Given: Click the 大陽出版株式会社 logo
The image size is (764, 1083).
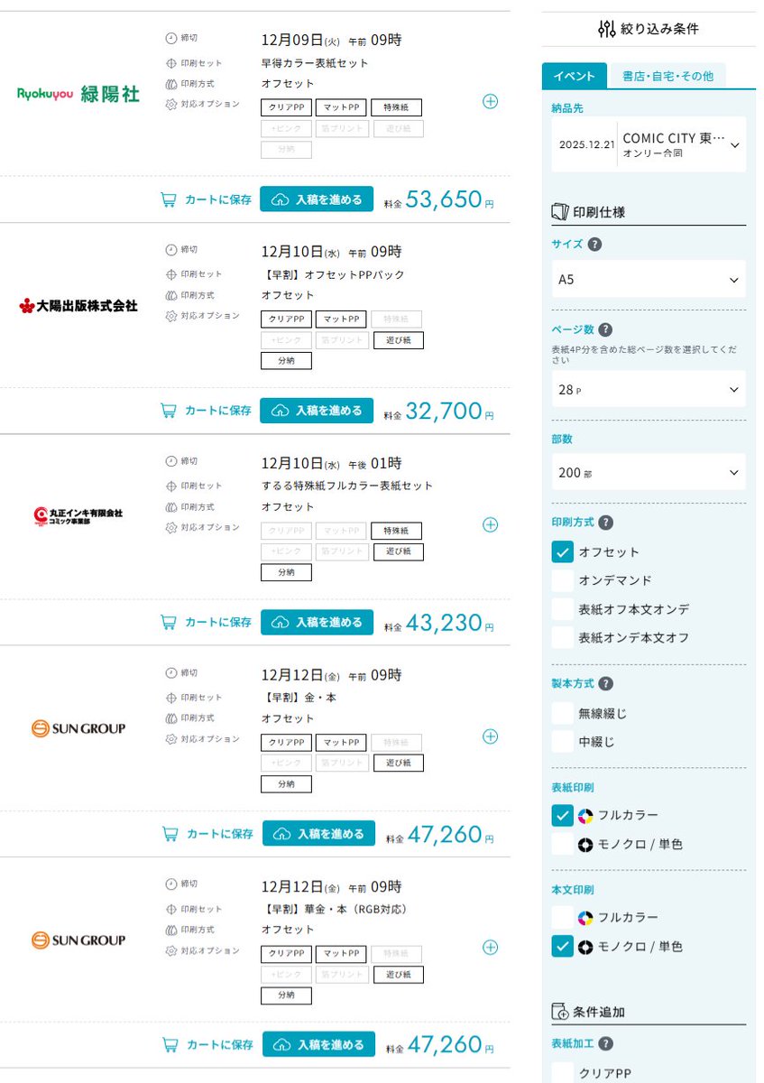Looking at the screenshot, I should click(78, 306).
